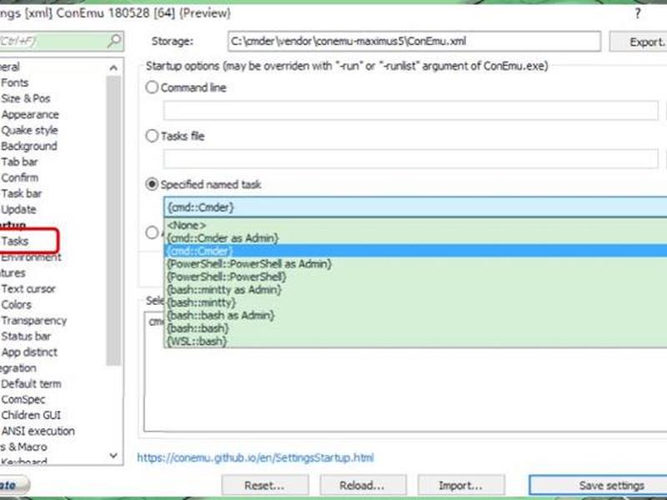This screenshot has height=500, width=667.
Task: Open the Colors settings page
Action: (x=16, y=305)
